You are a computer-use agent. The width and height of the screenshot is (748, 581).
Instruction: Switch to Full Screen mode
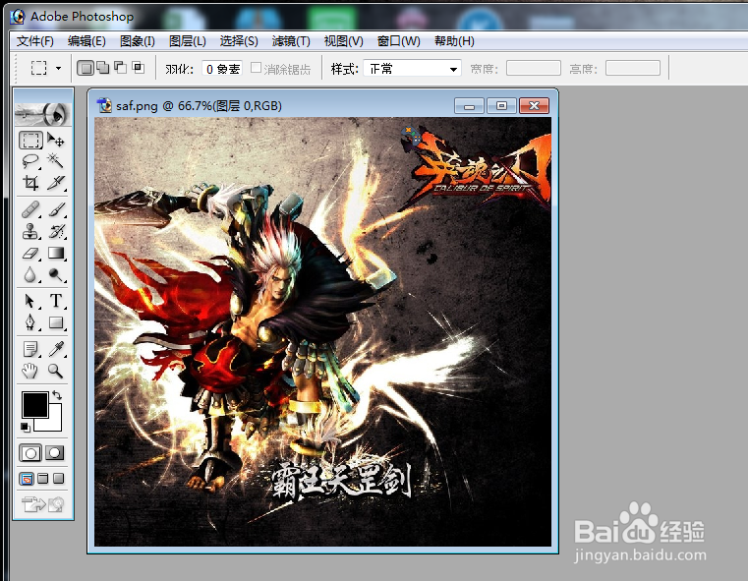(58, 479)
